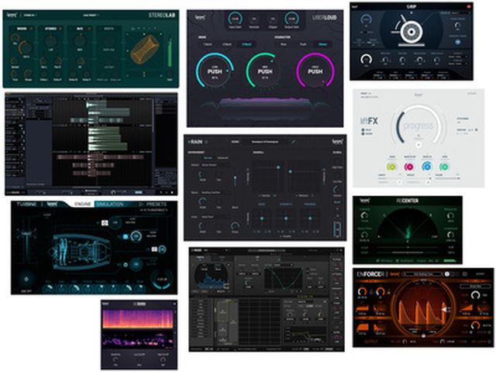Toggle the MIXER section switch in StereoLab
Viewport: 496px width, 372px height.
(31, 29)
